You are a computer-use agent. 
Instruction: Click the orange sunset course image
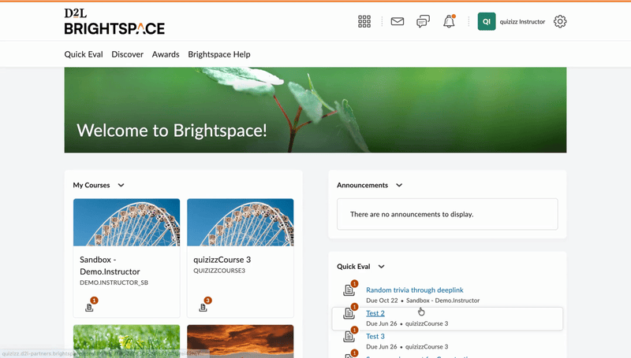241,341
